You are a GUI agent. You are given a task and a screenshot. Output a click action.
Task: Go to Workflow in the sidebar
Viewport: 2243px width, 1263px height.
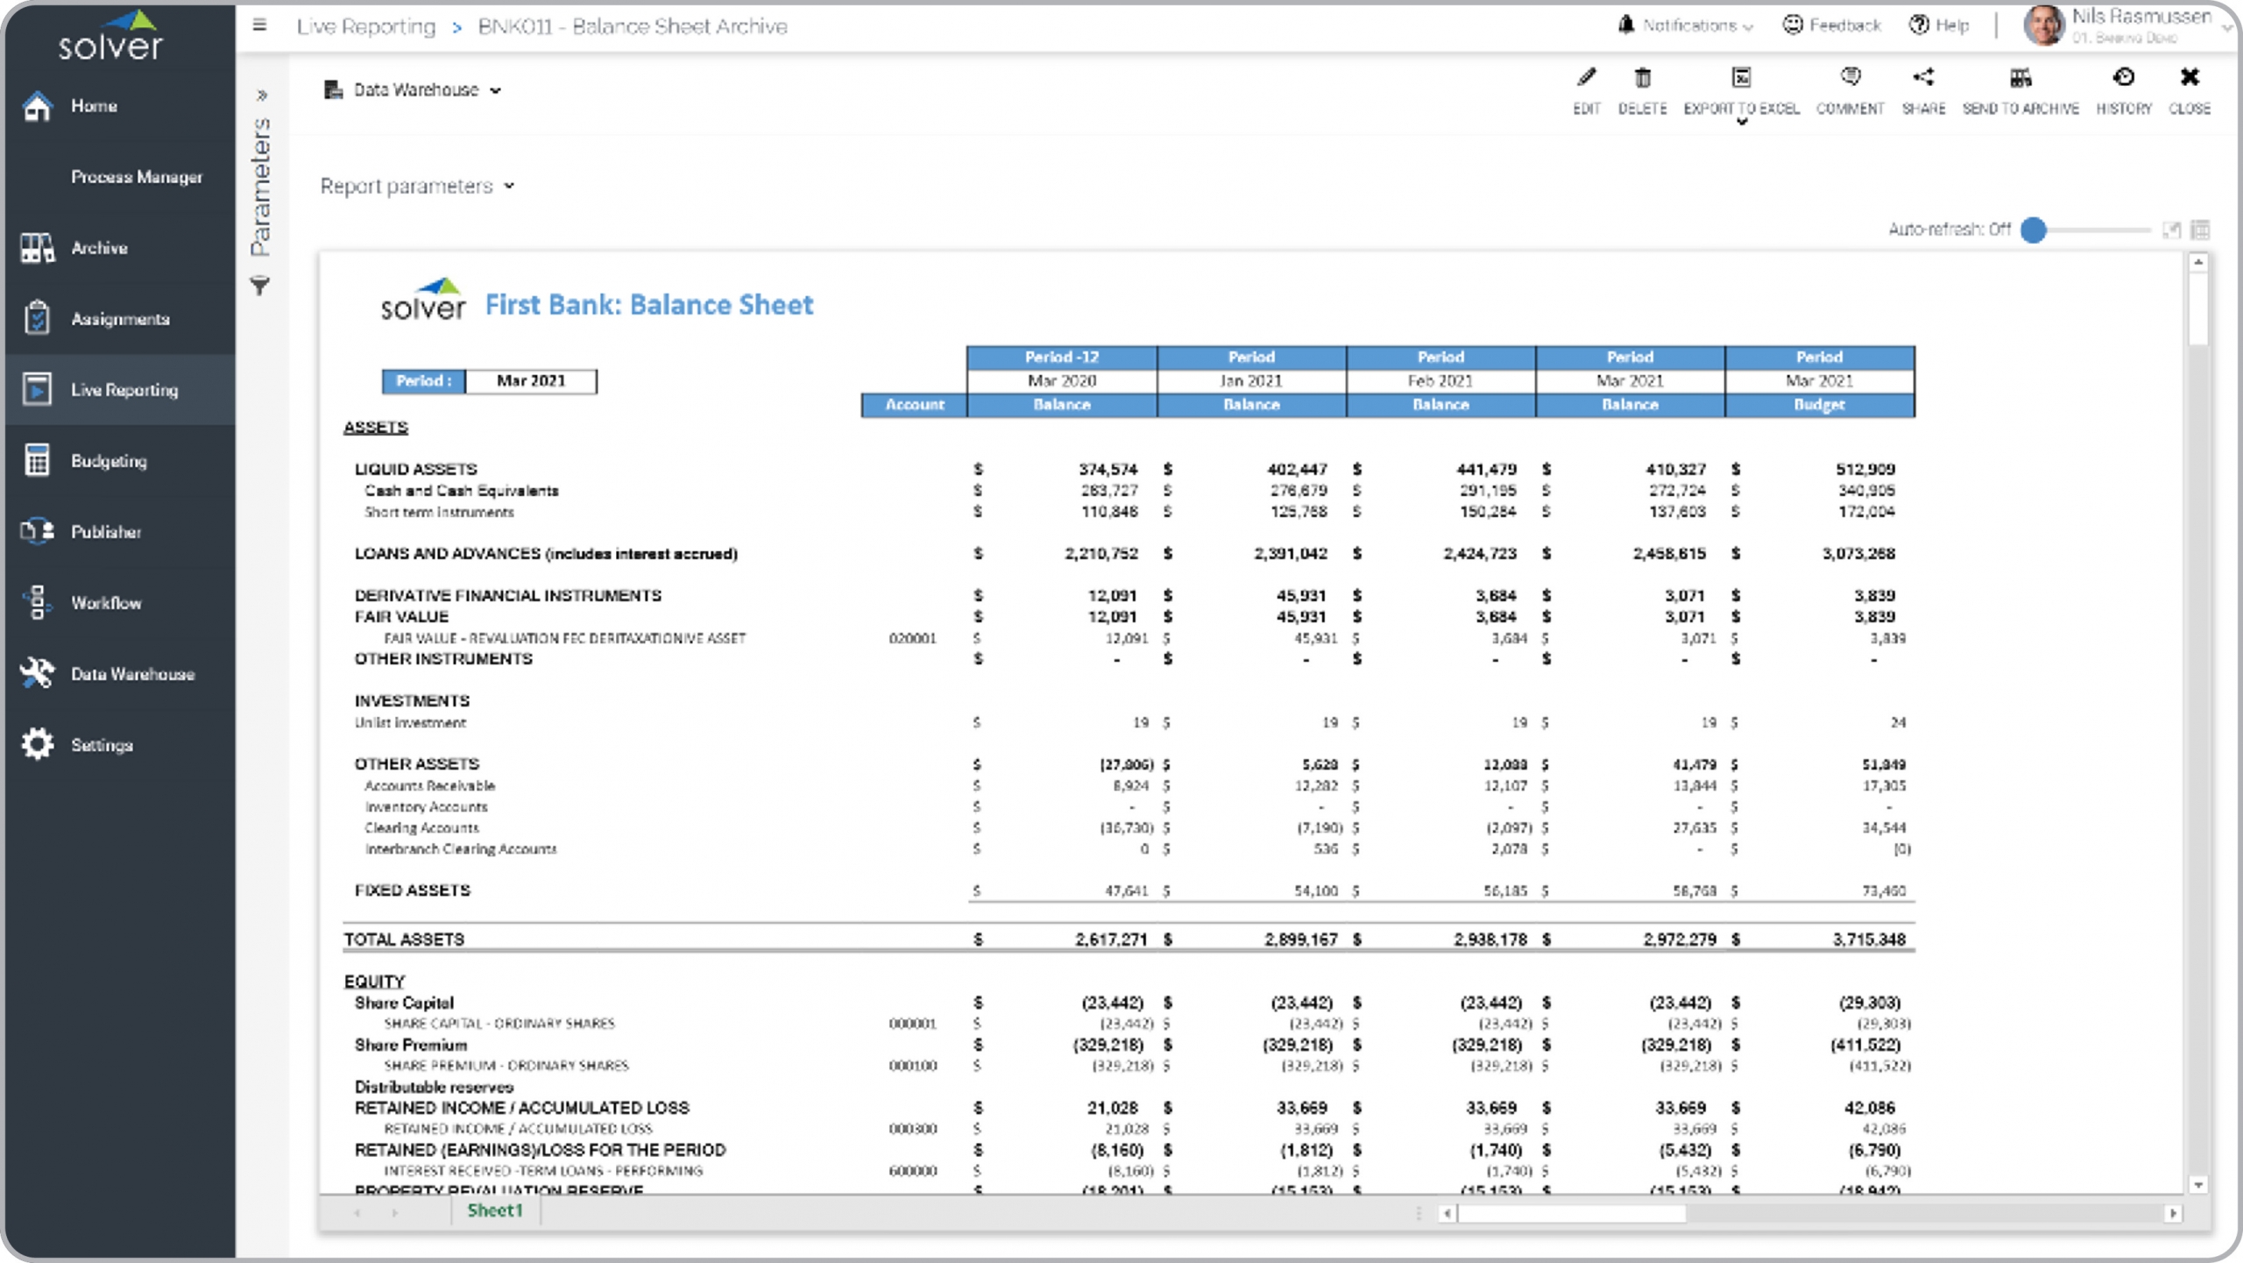tap(106, 603)
